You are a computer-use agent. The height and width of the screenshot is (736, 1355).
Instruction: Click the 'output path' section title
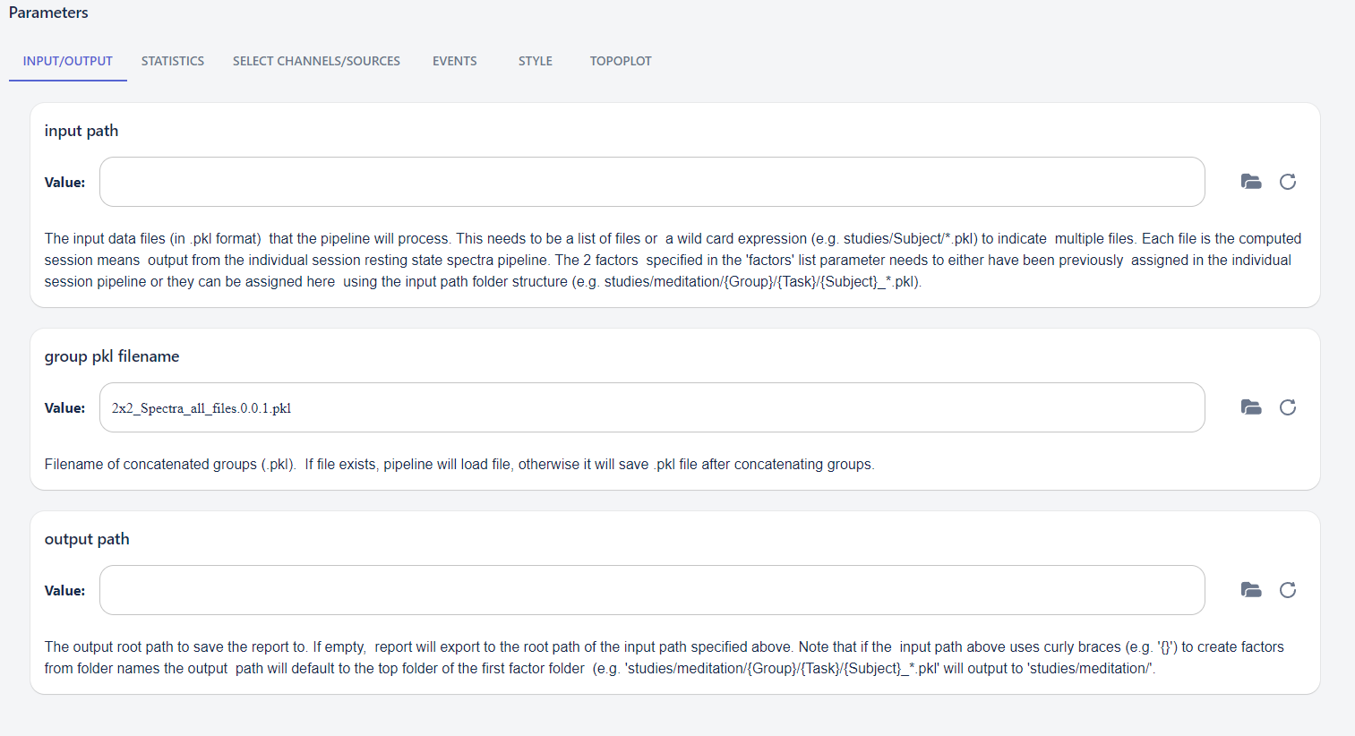(87, 539)
